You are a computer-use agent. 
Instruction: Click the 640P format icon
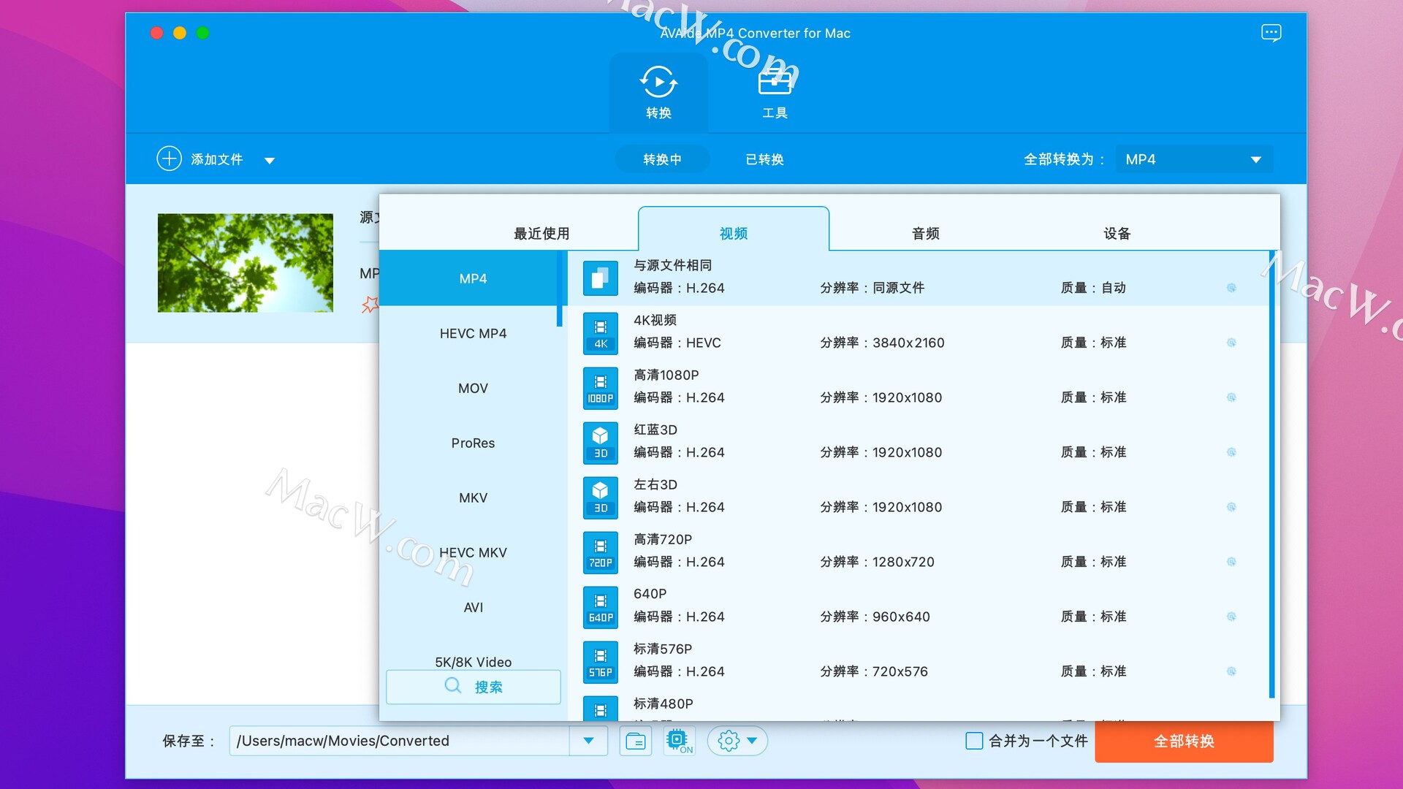pyautogui.click(x=600, y=607)
